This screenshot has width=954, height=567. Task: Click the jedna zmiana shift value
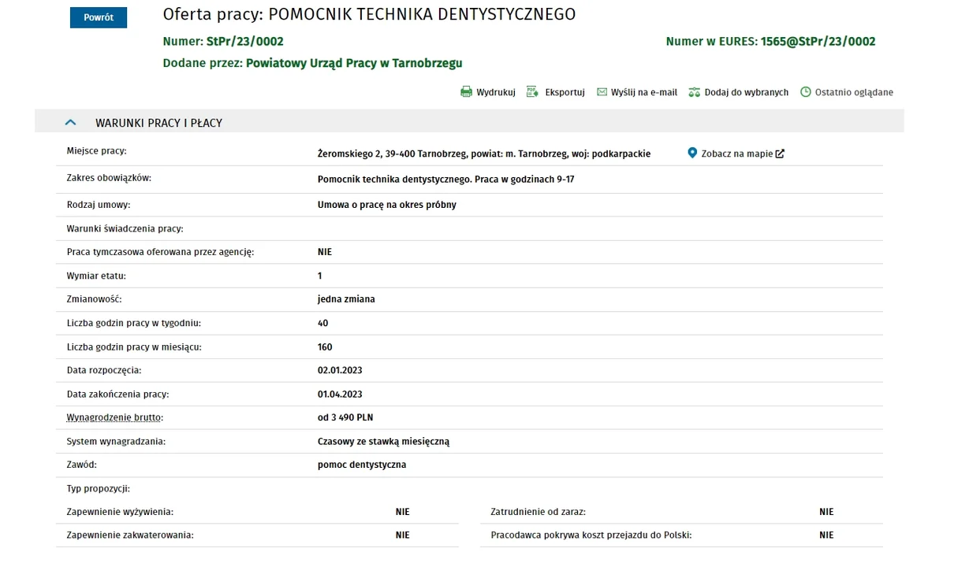346,299
